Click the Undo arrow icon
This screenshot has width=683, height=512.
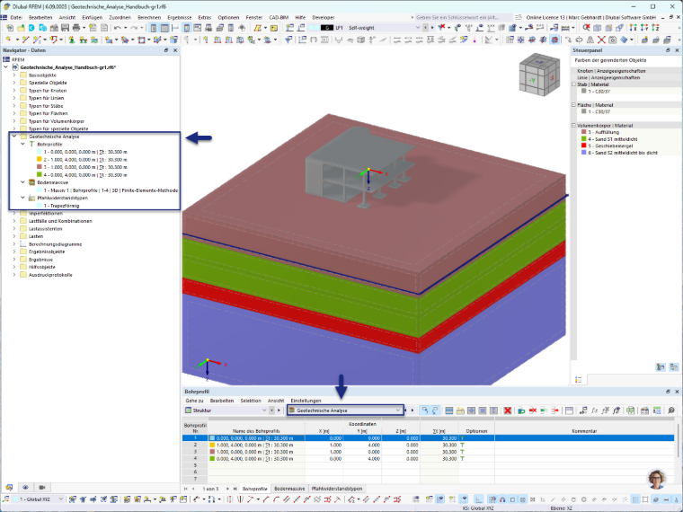118,28
